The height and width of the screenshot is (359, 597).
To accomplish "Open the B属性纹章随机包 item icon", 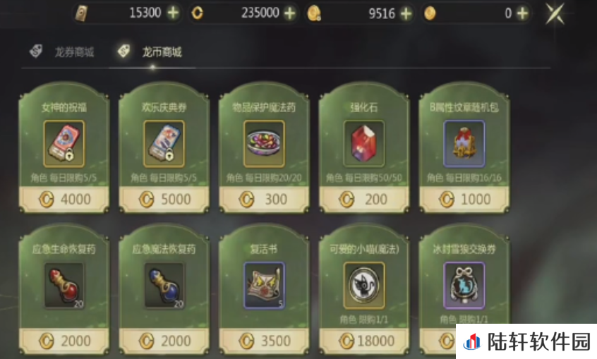I will [464, 144].
